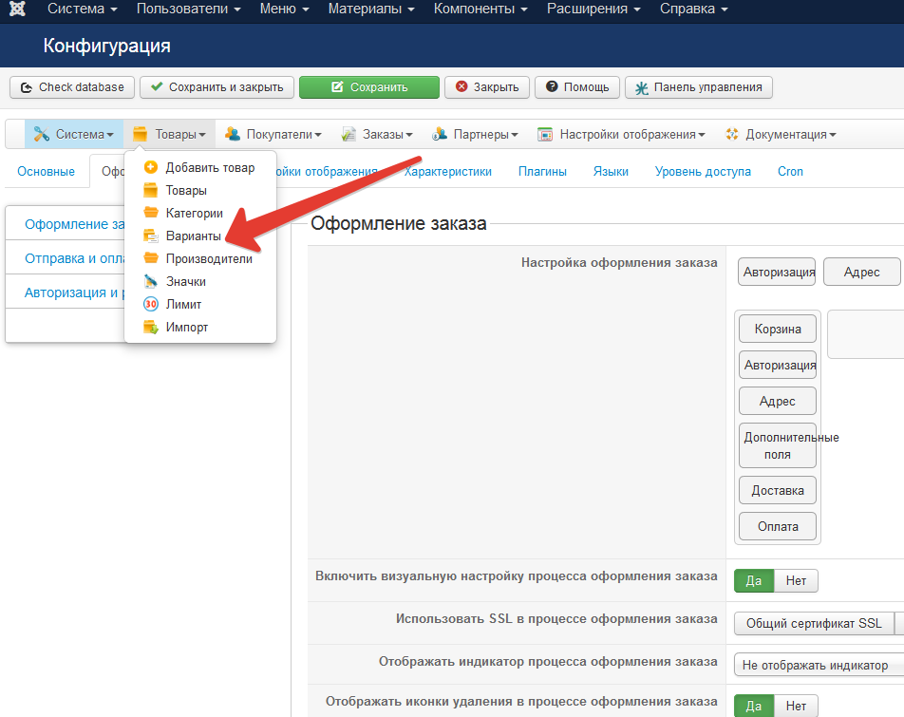This screenshot has height=717, width=904.
Task: Select Да for визуальную настройку
Action: (754, 581)
